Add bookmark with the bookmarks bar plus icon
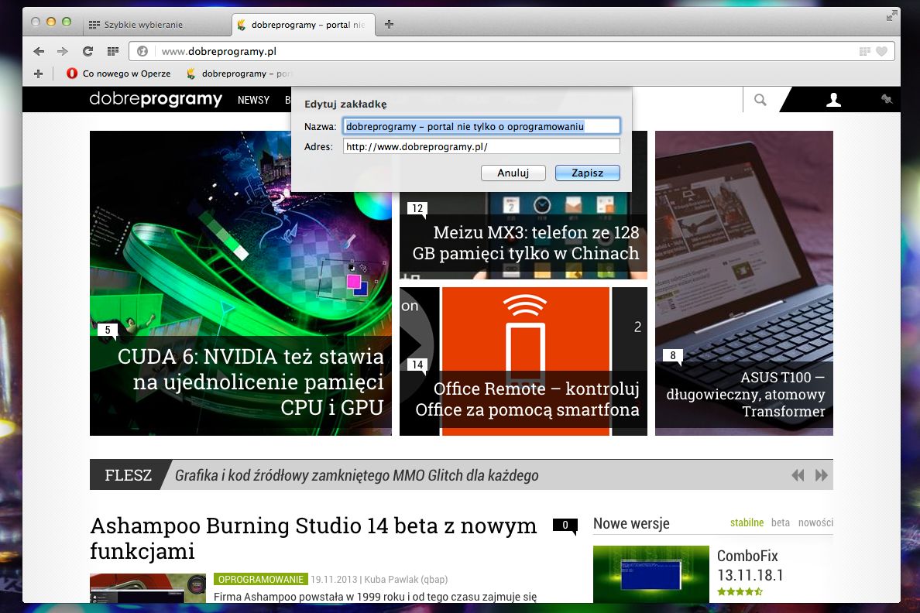Viewport: 920px width, 613px height. (x=38, y=74)
